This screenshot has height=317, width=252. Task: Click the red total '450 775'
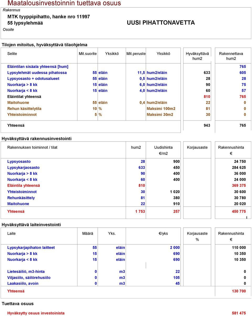pyautogui.click(x=239, y=212)
